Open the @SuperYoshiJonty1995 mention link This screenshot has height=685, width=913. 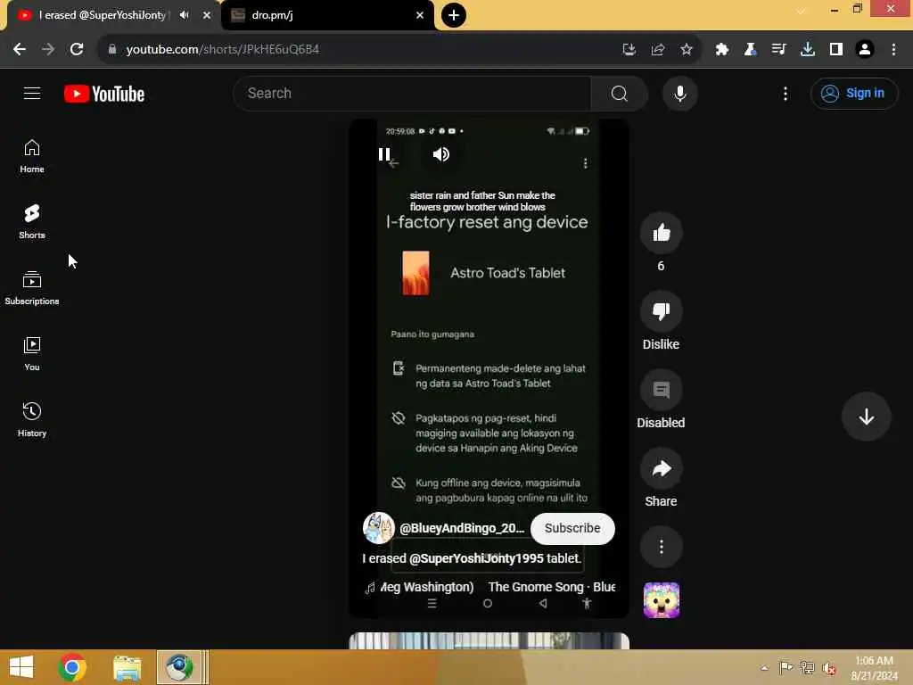click(476, 558)
